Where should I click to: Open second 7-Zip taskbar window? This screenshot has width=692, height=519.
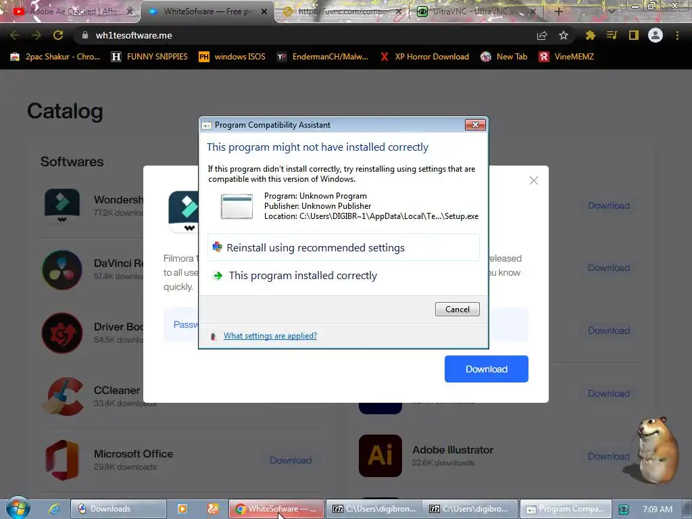coord(470,509)
